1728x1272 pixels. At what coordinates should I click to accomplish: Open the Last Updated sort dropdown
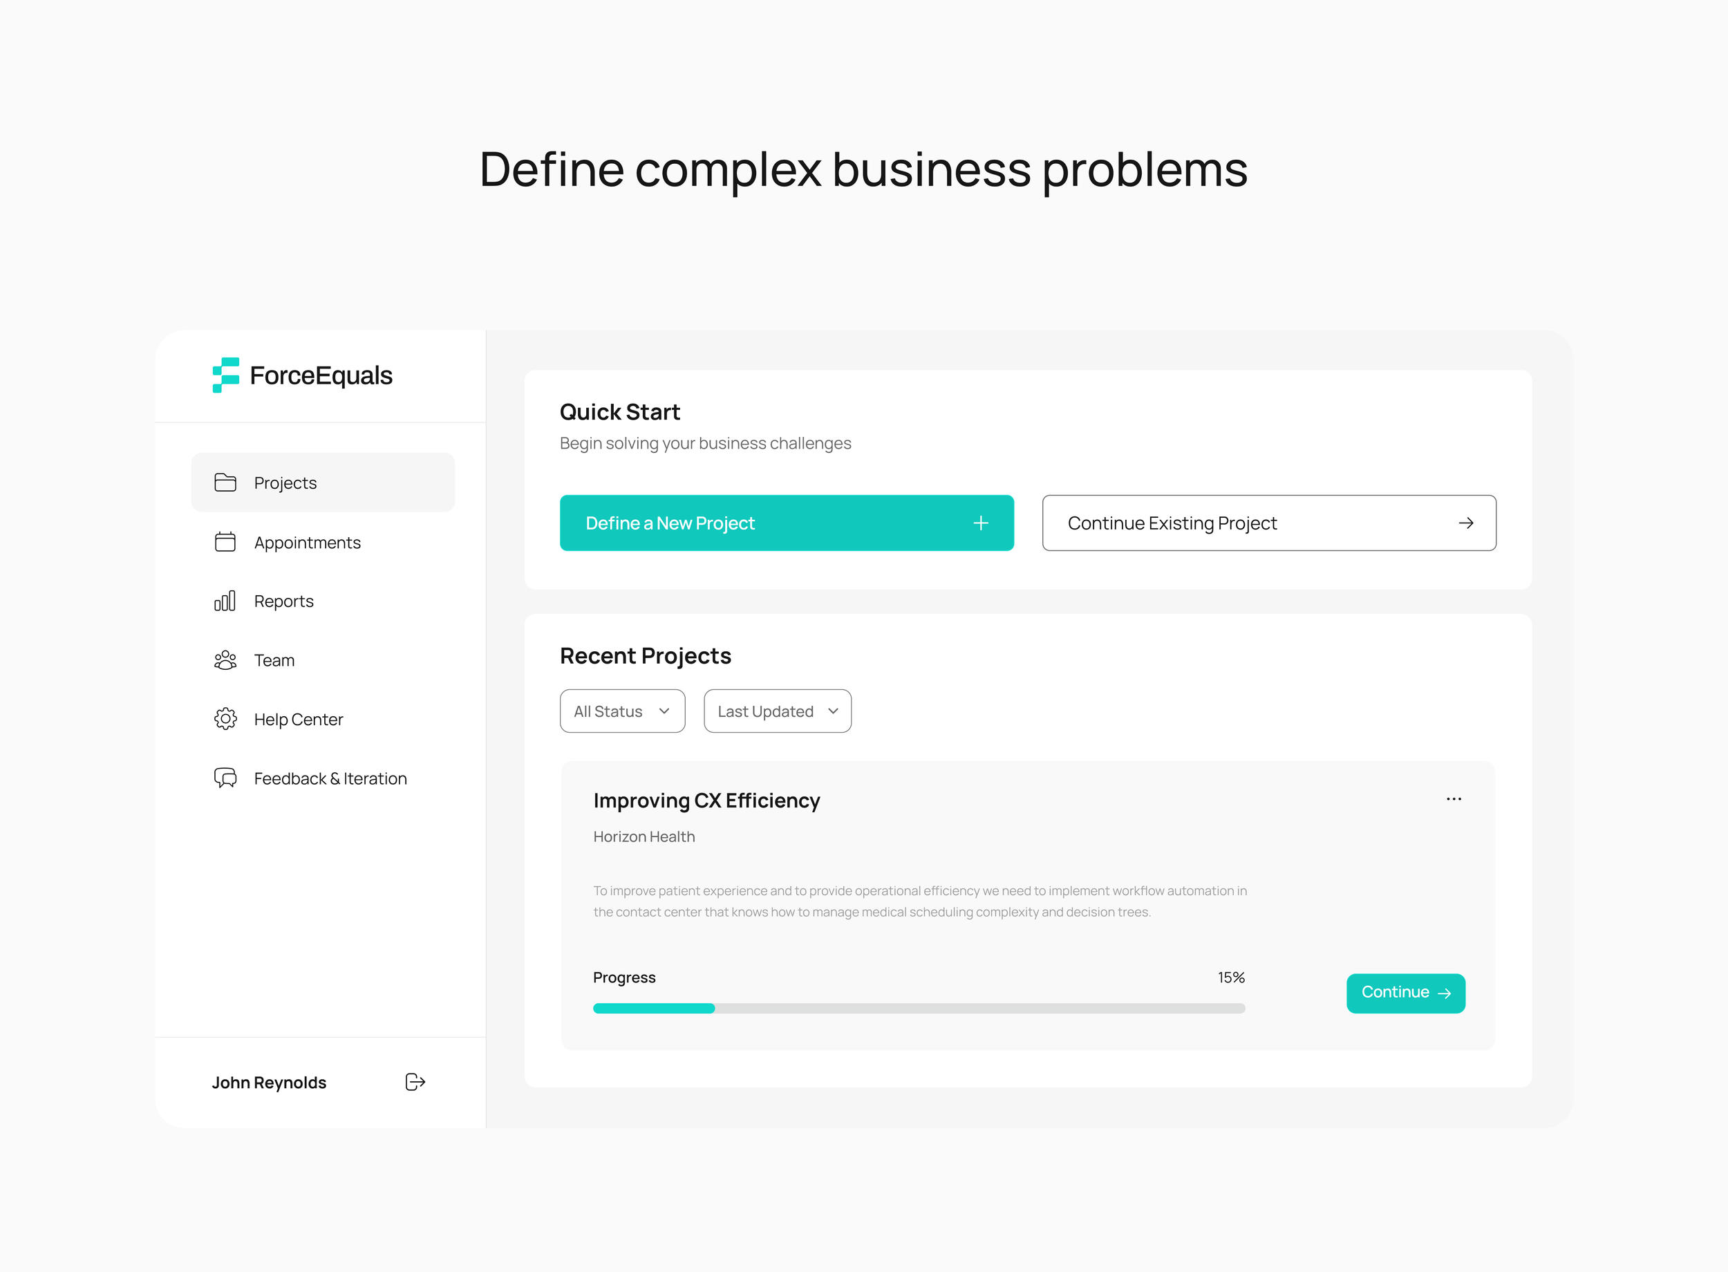777,711
